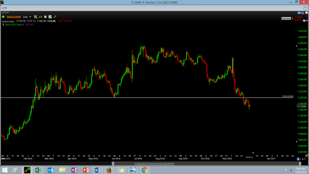The image size is (309, 174).
Task: Open Excel from the taskbar
Action: coord(39,170)
